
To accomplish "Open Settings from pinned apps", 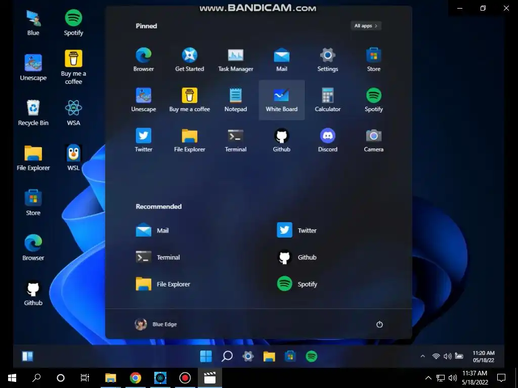I will [327, 60].
